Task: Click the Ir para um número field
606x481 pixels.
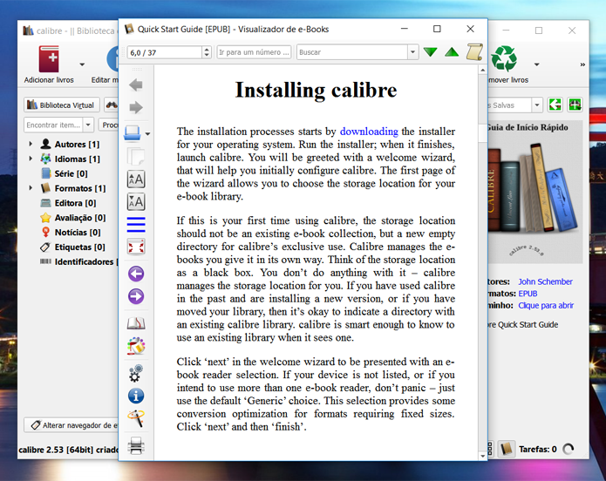Action: point(254,52)
